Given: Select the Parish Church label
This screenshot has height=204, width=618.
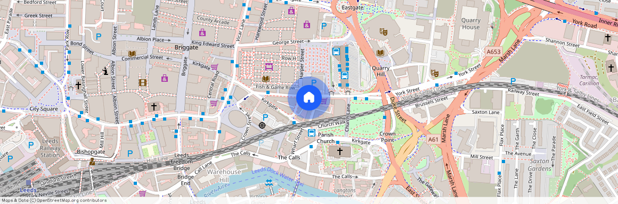Looking at the screenshot, I should coord(326,138).
